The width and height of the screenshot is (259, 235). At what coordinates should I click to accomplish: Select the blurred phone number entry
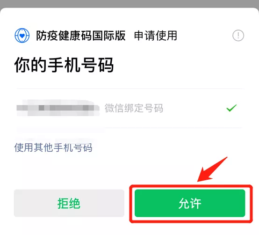(x=58, y=108)
